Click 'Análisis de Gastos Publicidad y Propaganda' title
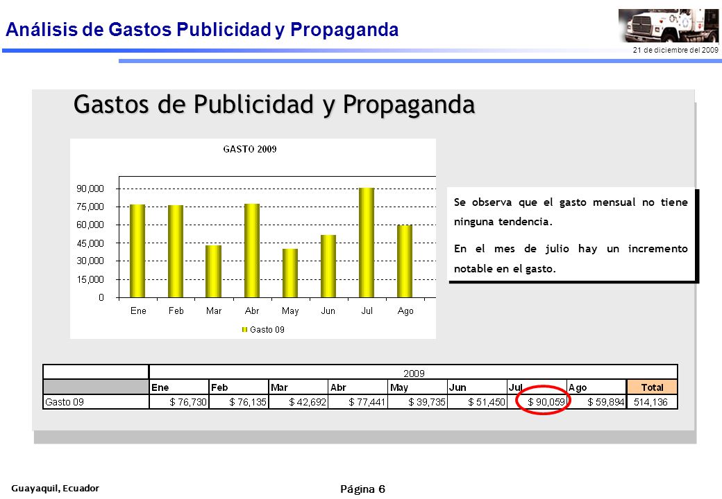722x499 pixels. click(202, 29)
